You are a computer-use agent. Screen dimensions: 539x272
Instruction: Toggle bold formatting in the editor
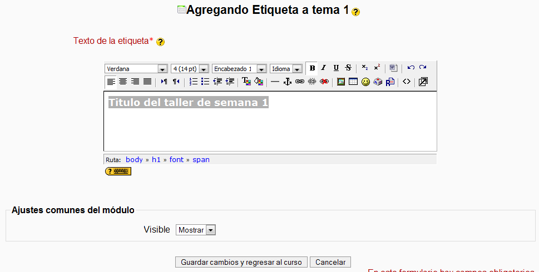coord(312,68)
